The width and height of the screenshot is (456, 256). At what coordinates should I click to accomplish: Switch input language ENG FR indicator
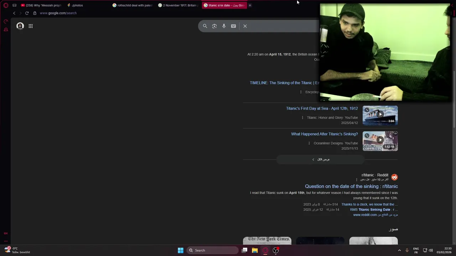point(416,250)
